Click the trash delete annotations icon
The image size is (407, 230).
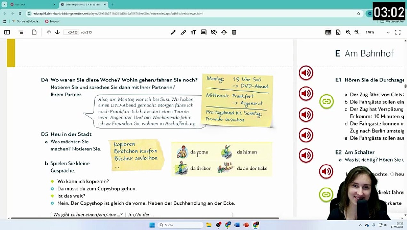234,32
